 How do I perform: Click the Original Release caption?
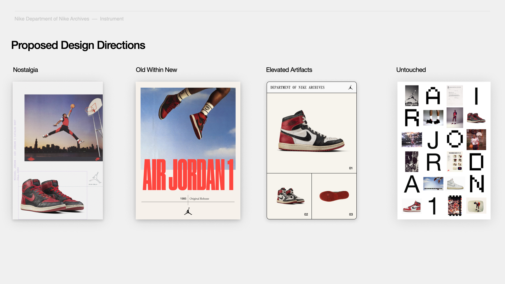pyautogui.click(x=199, y=199)
